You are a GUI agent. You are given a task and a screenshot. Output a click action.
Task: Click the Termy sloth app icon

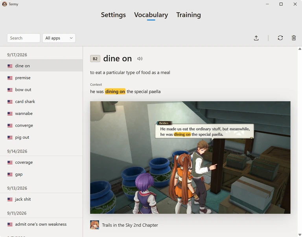[4, 4]
